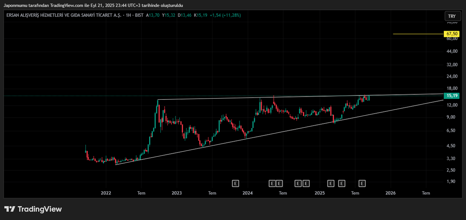This screenshot has width=466, height=220.
Task: Click the 44,00 price axis label
Action: pyautogui.click(x=452, y=52)
